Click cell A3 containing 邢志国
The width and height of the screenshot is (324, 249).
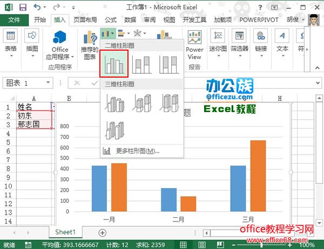pos(34,124)
